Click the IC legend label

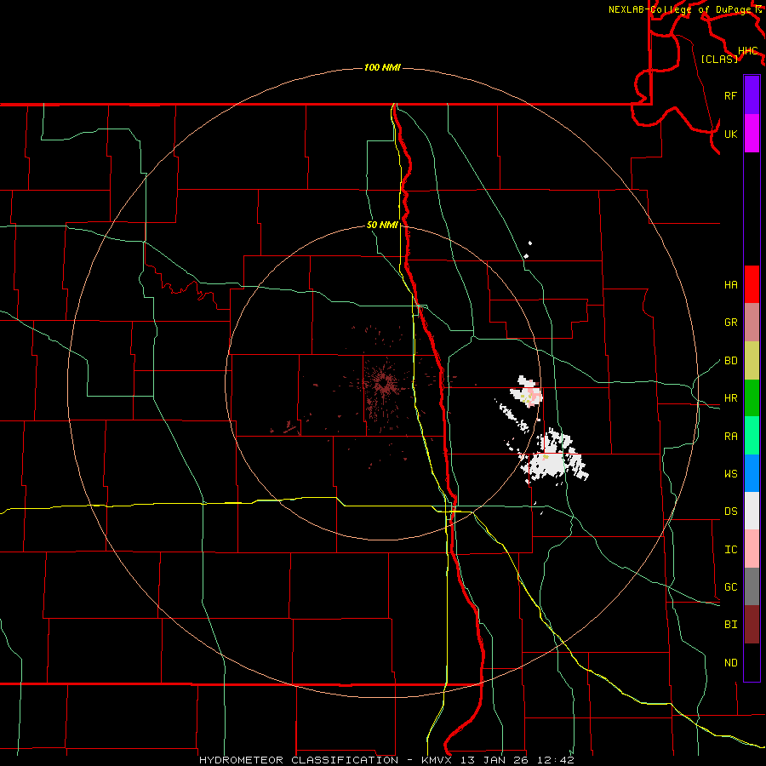point(730,550)
